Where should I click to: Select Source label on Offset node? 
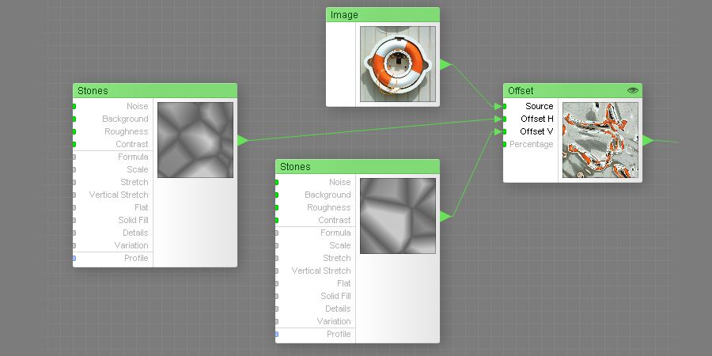click(x=540, y=106)
